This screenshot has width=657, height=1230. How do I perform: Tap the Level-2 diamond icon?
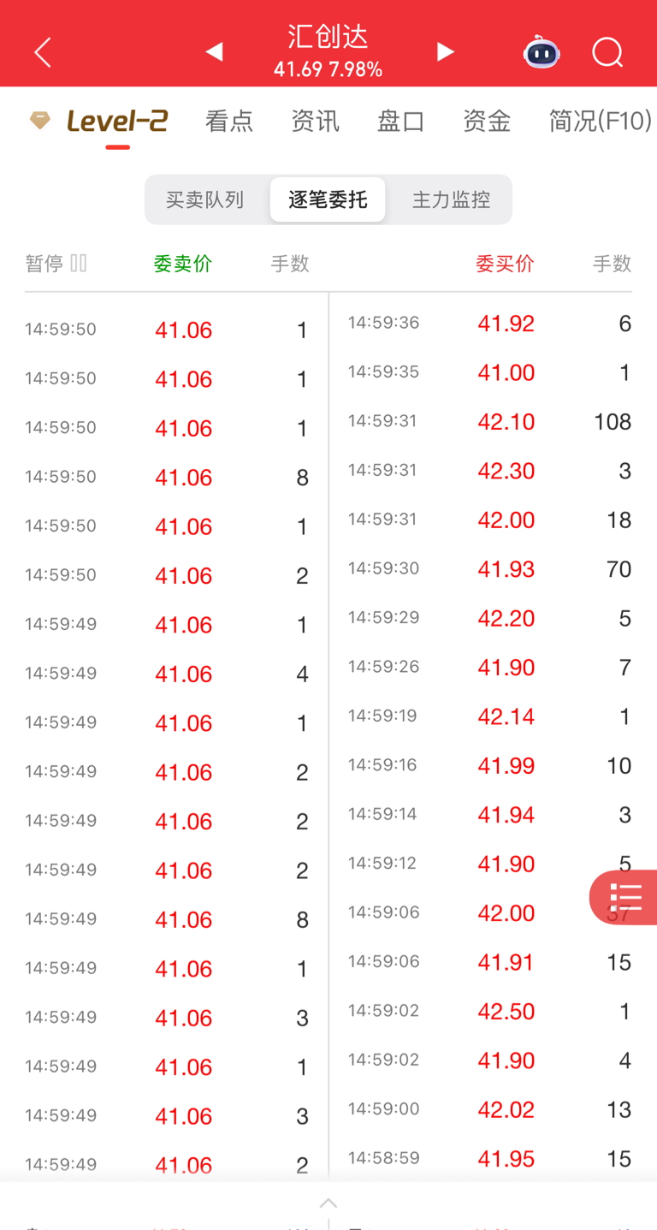point(40,121)
